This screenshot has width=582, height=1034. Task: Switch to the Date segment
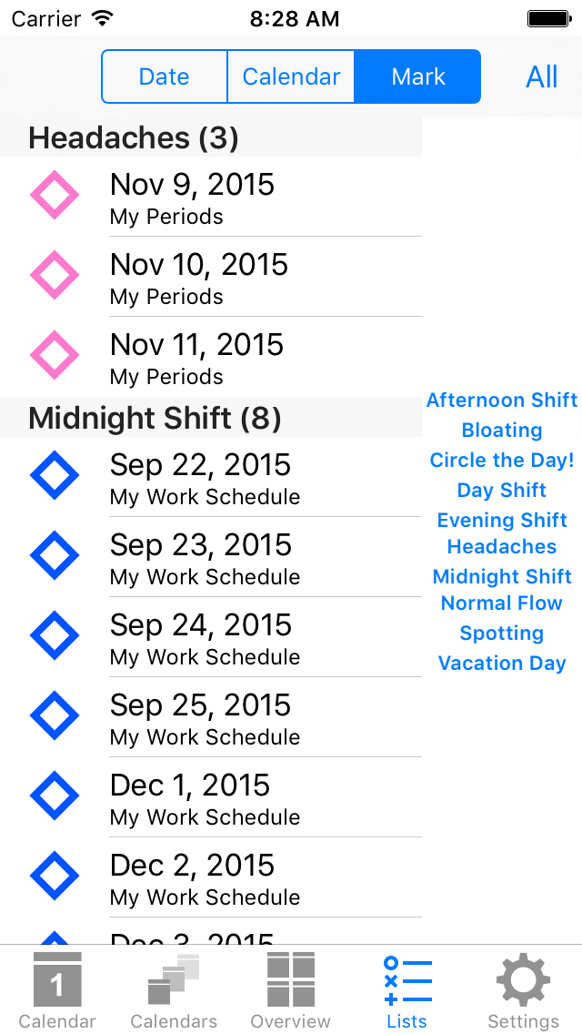click(x=164, y=76)
